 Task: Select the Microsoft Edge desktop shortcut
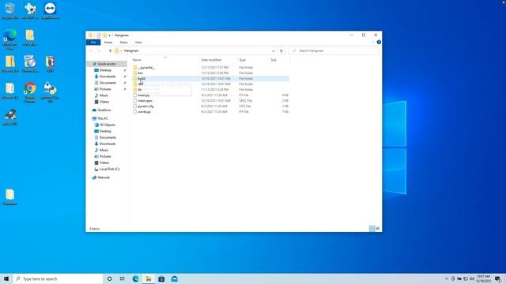(x=10, y=39)
